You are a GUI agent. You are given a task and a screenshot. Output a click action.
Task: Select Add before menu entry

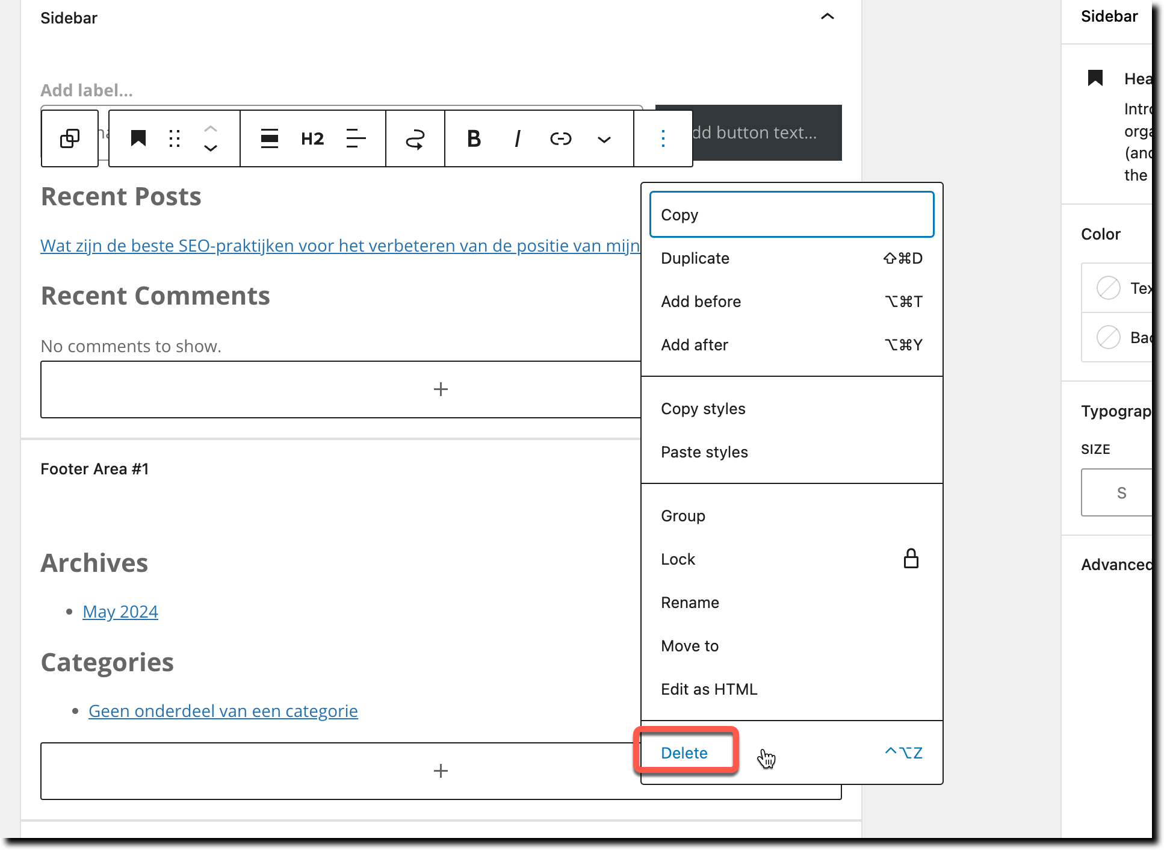792,301
